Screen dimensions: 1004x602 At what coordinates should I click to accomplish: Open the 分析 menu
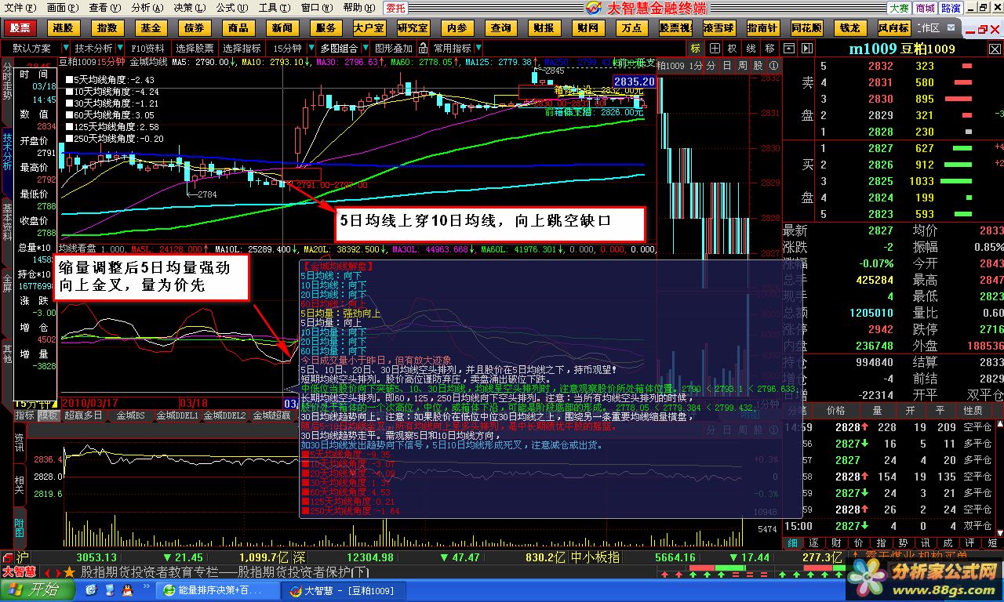[x=147, y=8]
